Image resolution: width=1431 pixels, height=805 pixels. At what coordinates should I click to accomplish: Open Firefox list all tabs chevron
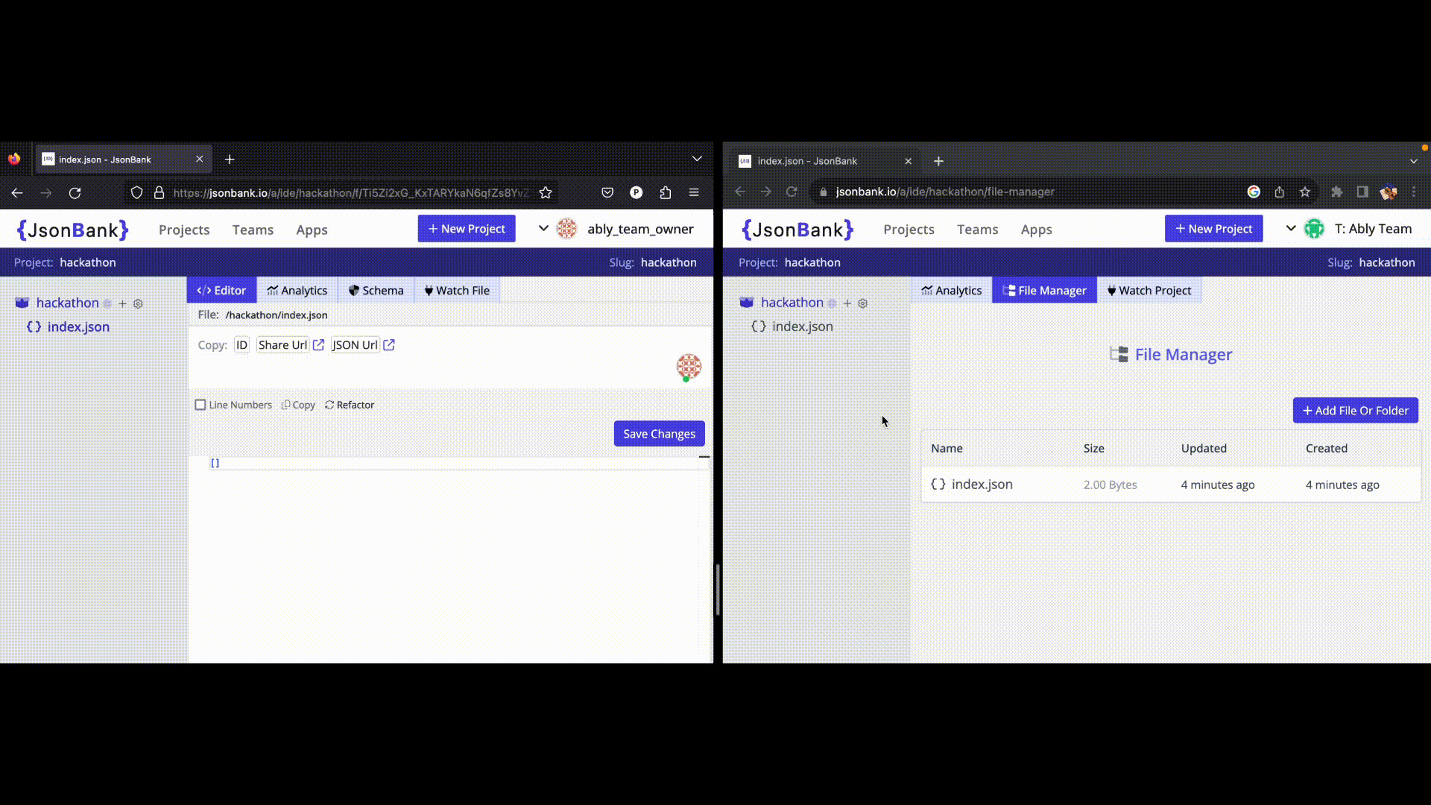pyautogui.click(x=697, y=159)
